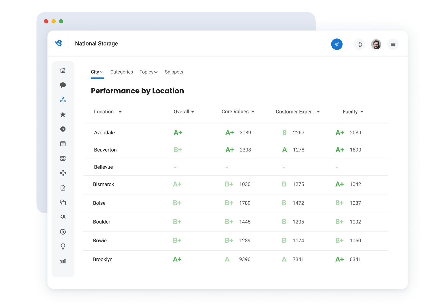This screenshot has height=307, width=437.
Task: Click Avondale's Core Values count 3089
Action: (245, 133)
